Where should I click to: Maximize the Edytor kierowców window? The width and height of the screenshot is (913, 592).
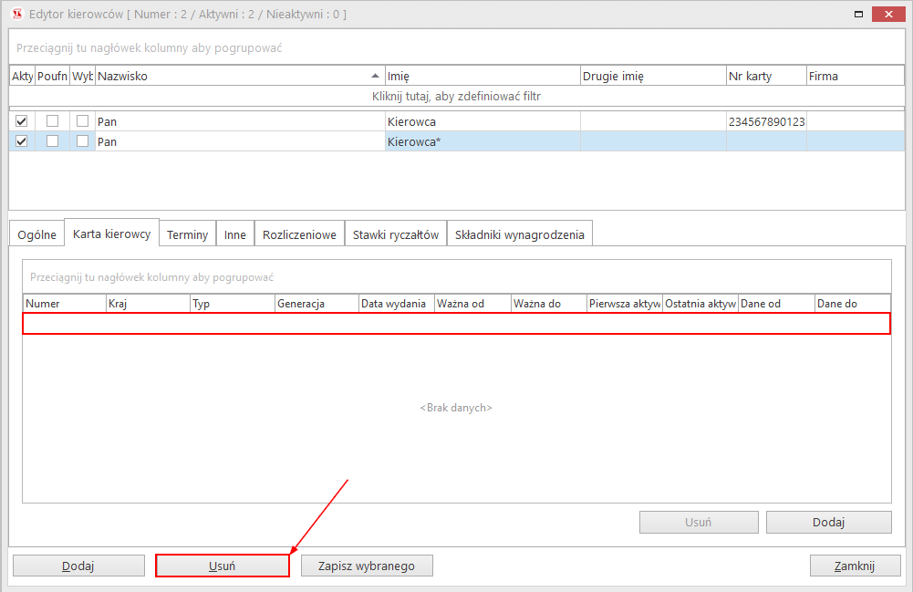[857, 15]
